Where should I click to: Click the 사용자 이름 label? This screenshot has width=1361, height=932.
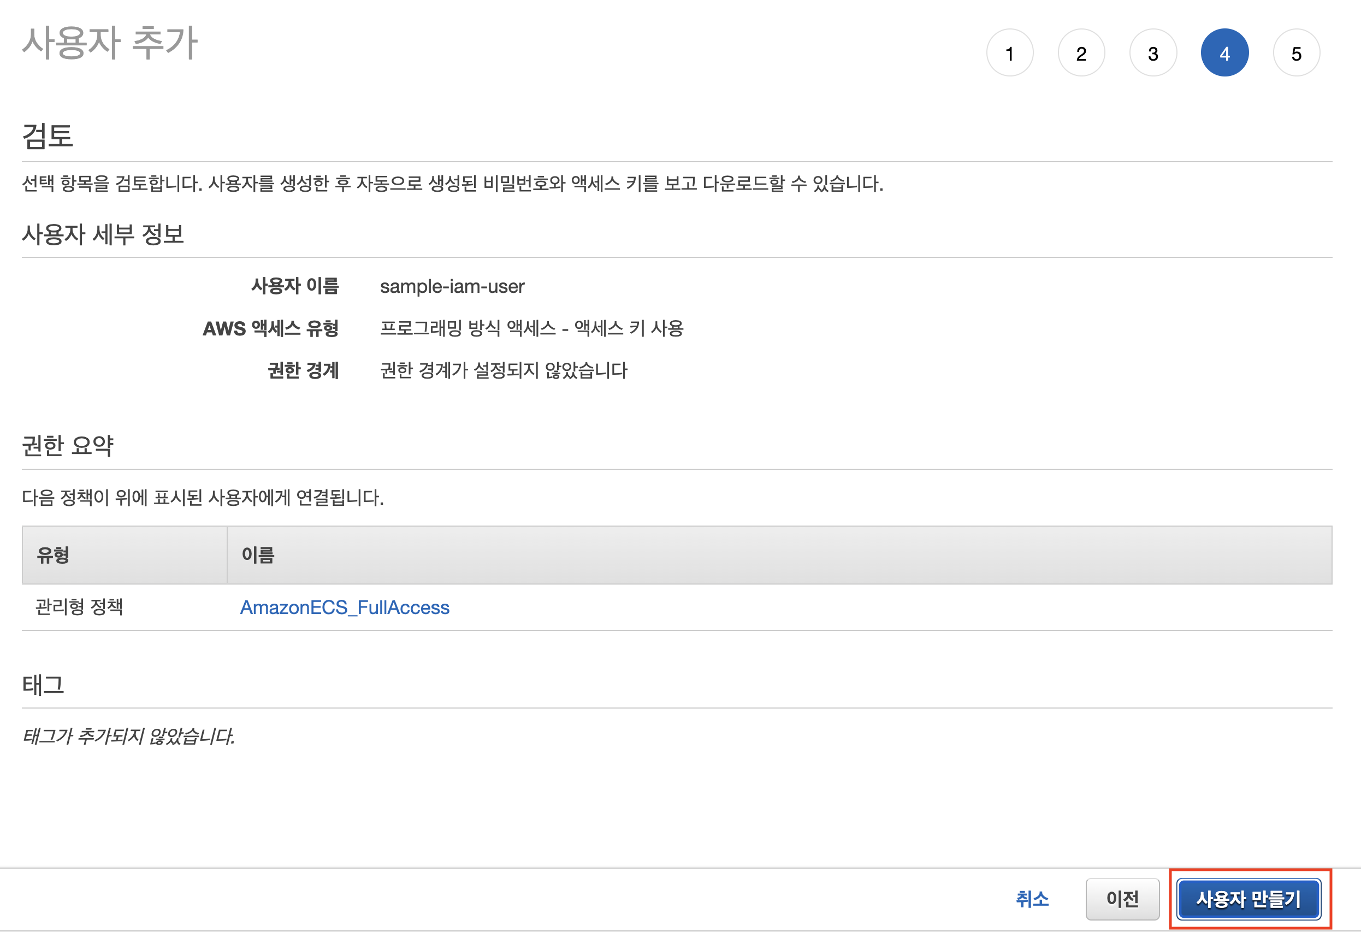295,286
